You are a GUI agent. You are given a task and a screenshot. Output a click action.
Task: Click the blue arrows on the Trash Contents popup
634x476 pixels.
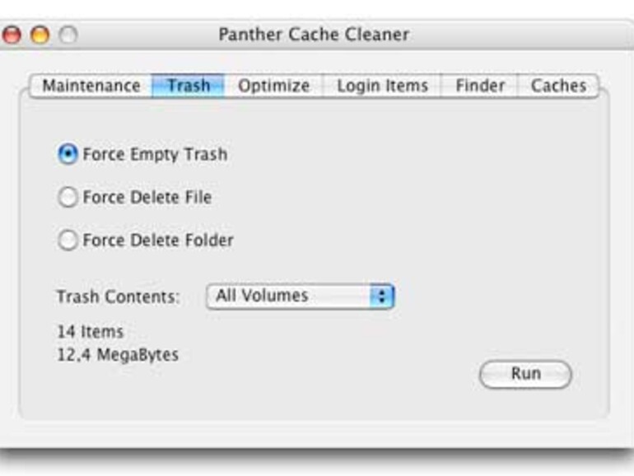pyautogui.click(x=382, y=296)
